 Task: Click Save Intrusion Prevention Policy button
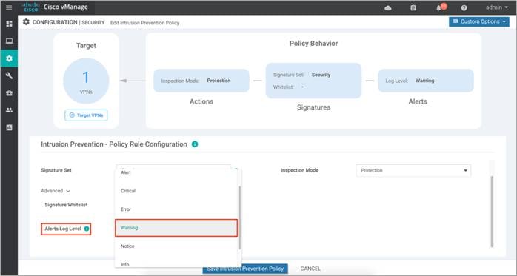[245, 269]
